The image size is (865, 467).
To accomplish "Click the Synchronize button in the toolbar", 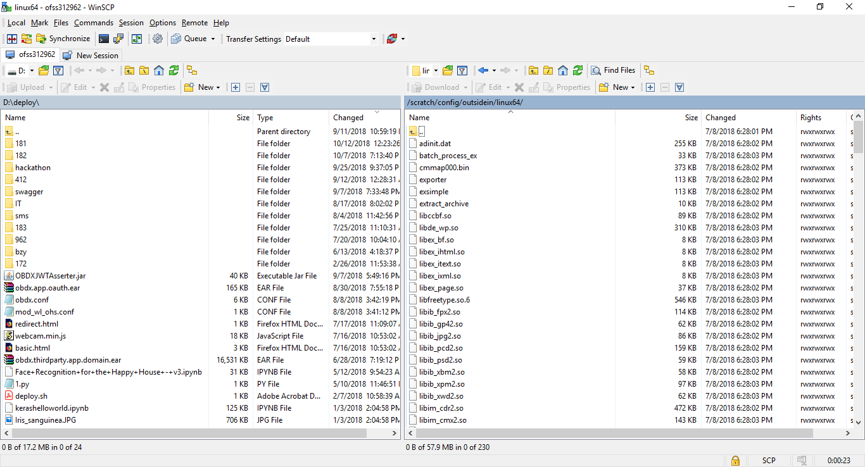I will click(x=63, y=39).
